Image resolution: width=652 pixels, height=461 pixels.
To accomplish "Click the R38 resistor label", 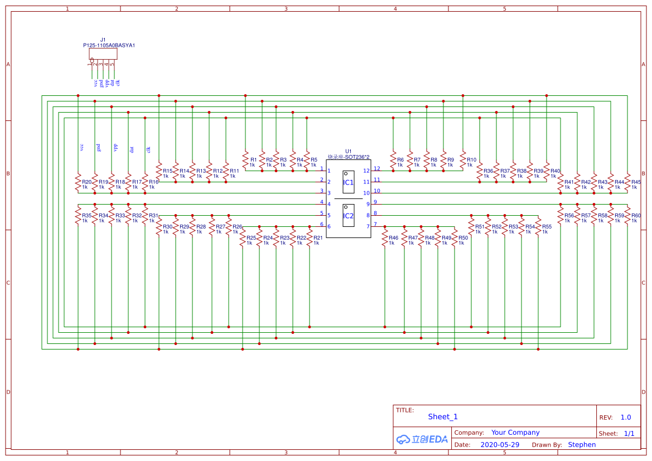I will 521,171.
